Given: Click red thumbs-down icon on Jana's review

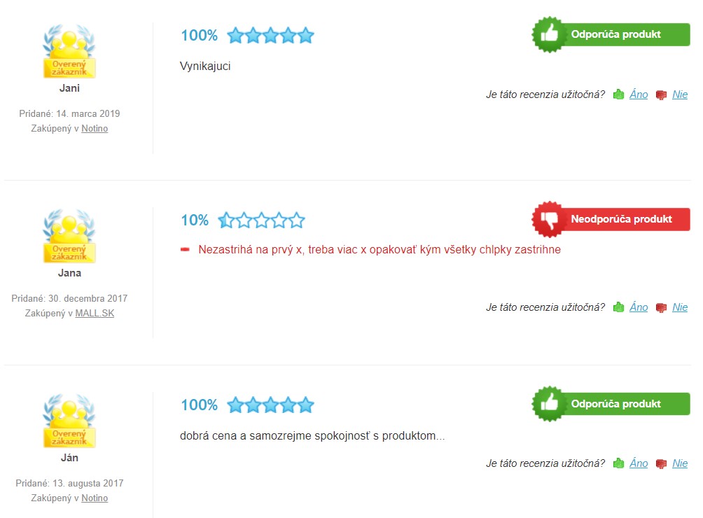Looking at the screenshot, I should pos(661,308).
